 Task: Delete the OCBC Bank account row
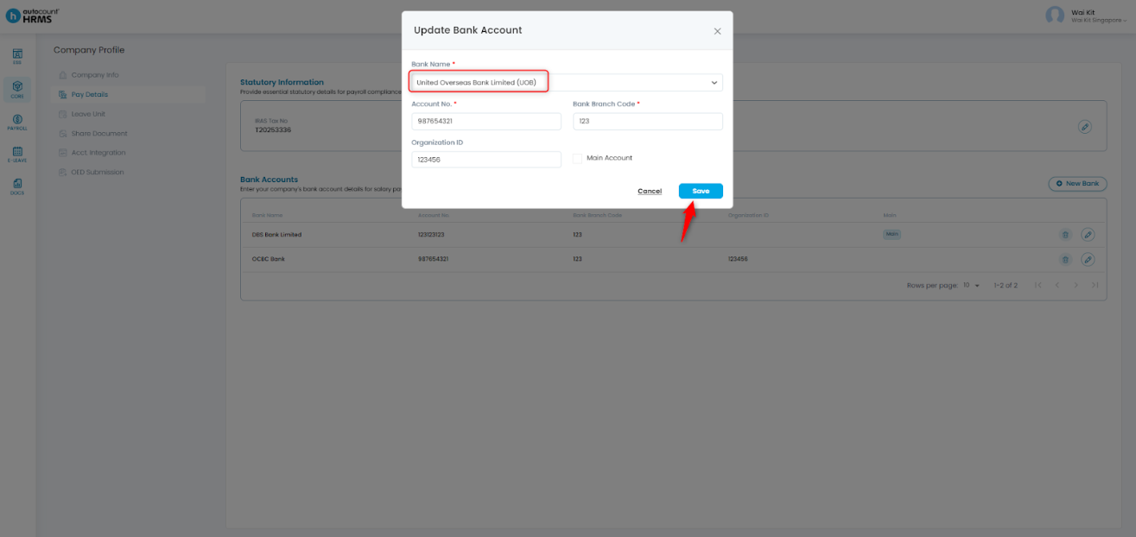pos(1065,259)
